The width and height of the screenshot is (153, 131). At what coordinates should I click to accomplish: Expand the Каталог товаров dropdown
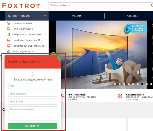pos(45,15)
